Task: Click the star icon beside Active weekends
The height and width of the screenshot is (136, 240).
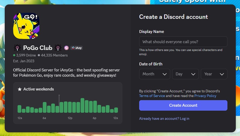Action: coord(19,89)
